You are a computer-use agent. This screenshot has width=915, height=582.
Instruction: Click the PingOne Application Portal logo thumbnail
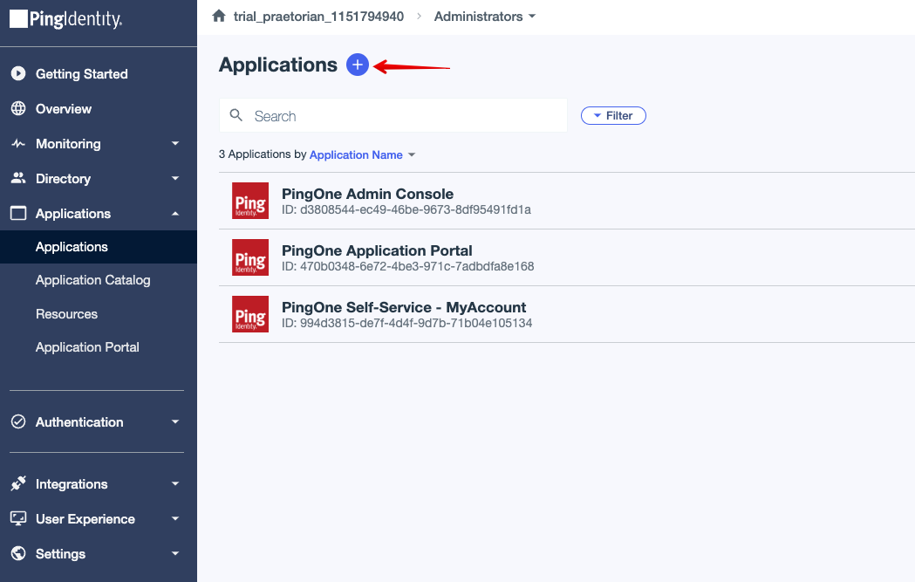point(250,257)
